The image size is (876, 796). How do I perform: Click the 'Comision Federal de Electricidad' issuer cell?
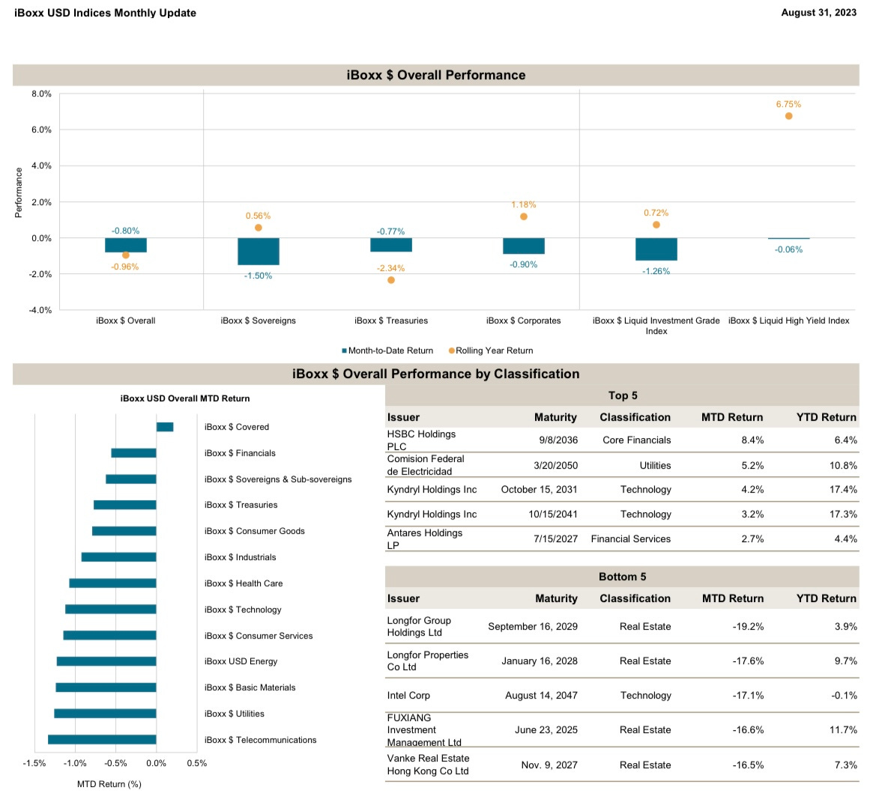pyautogui.click(x=425, y=465)
